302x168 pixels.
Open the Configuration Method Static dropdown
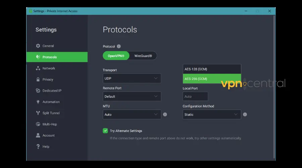(x=212, y=114)
